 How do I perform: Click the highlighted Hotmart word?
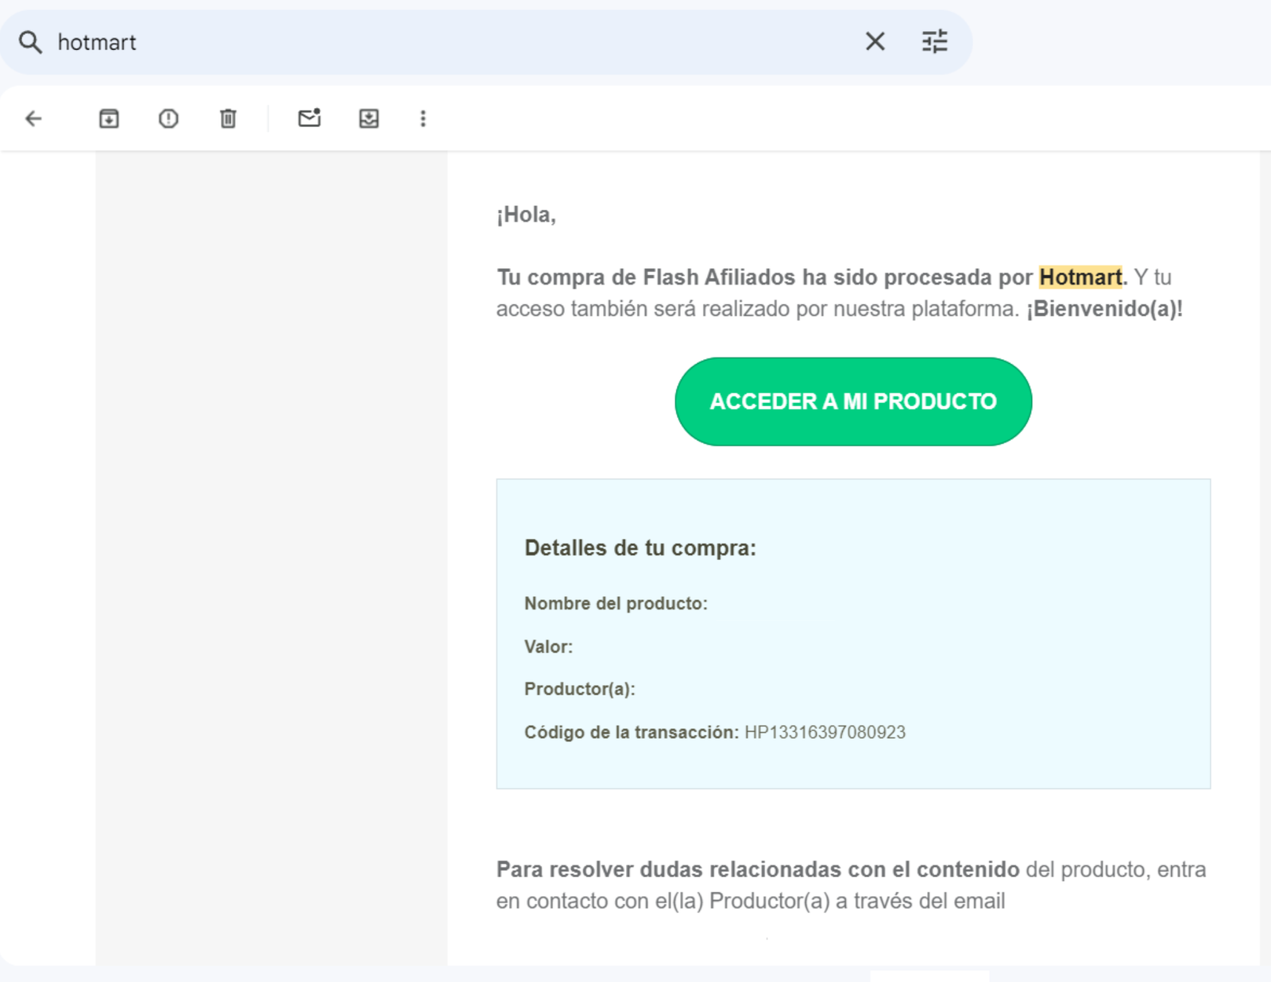[1080, 277]
